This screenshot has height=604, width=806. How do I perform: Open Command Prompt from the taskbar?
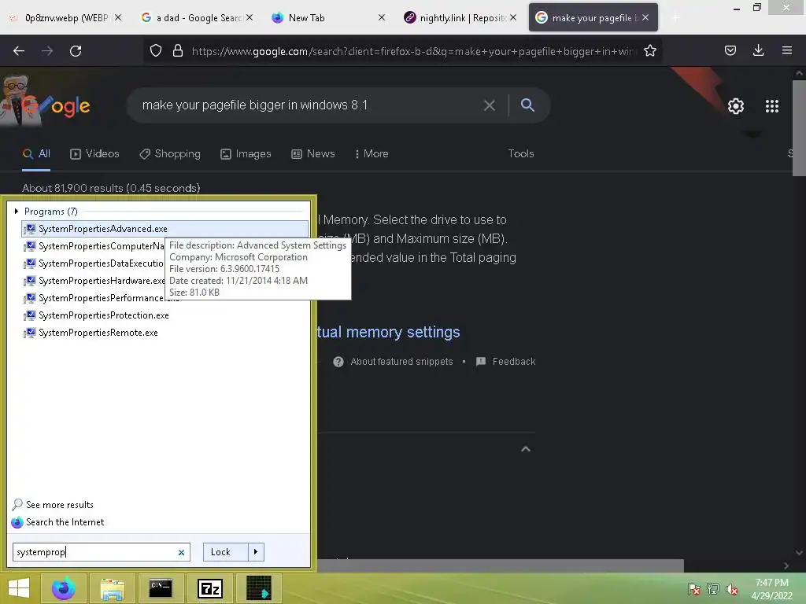click(x=161, y=588)
